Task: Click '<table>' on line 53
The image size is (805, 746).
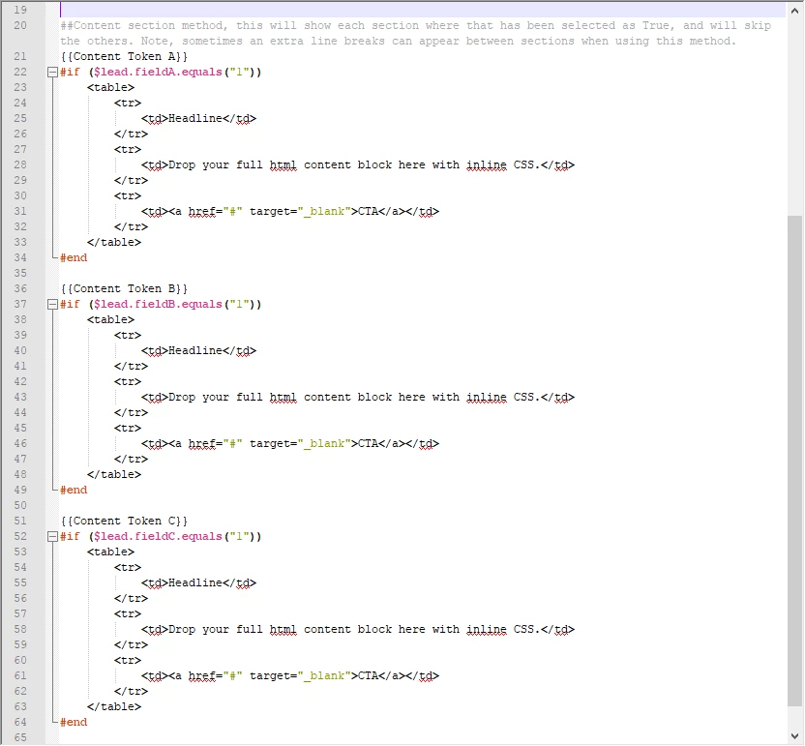Action: [x=111, y=552]
